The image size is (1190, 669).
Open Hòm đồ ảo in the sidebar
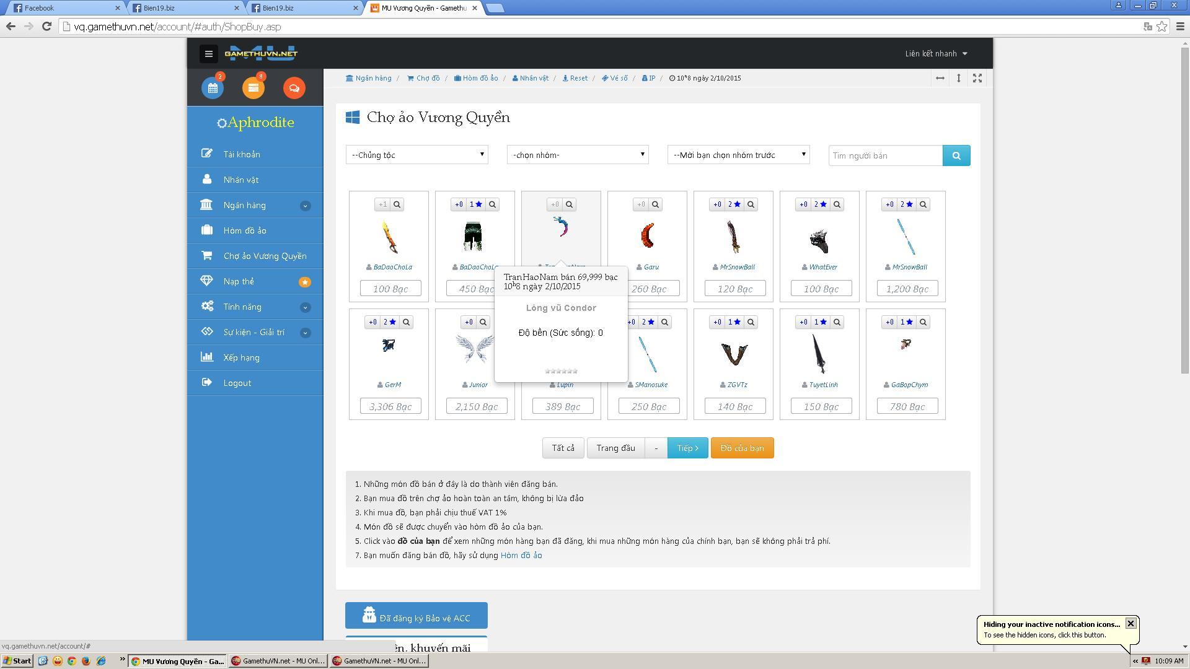pyautogui.click(x=255, y=230)
